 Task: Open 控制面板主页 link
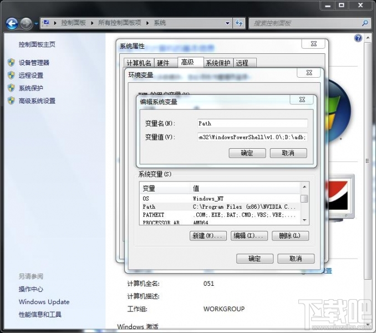(37, 44)
